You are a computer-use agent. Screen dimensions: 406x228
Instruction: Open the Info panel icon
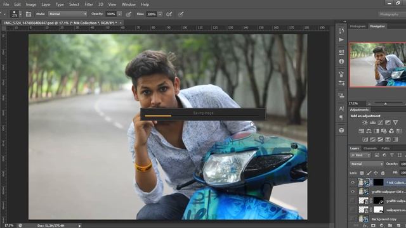[x=341, y=61]
